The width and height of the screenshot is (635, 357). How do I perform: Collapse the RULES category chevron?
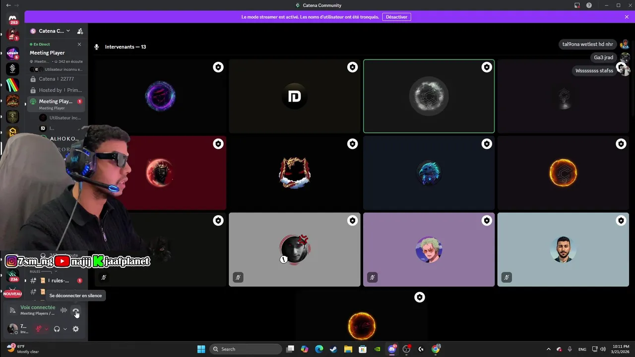(56, 272)
